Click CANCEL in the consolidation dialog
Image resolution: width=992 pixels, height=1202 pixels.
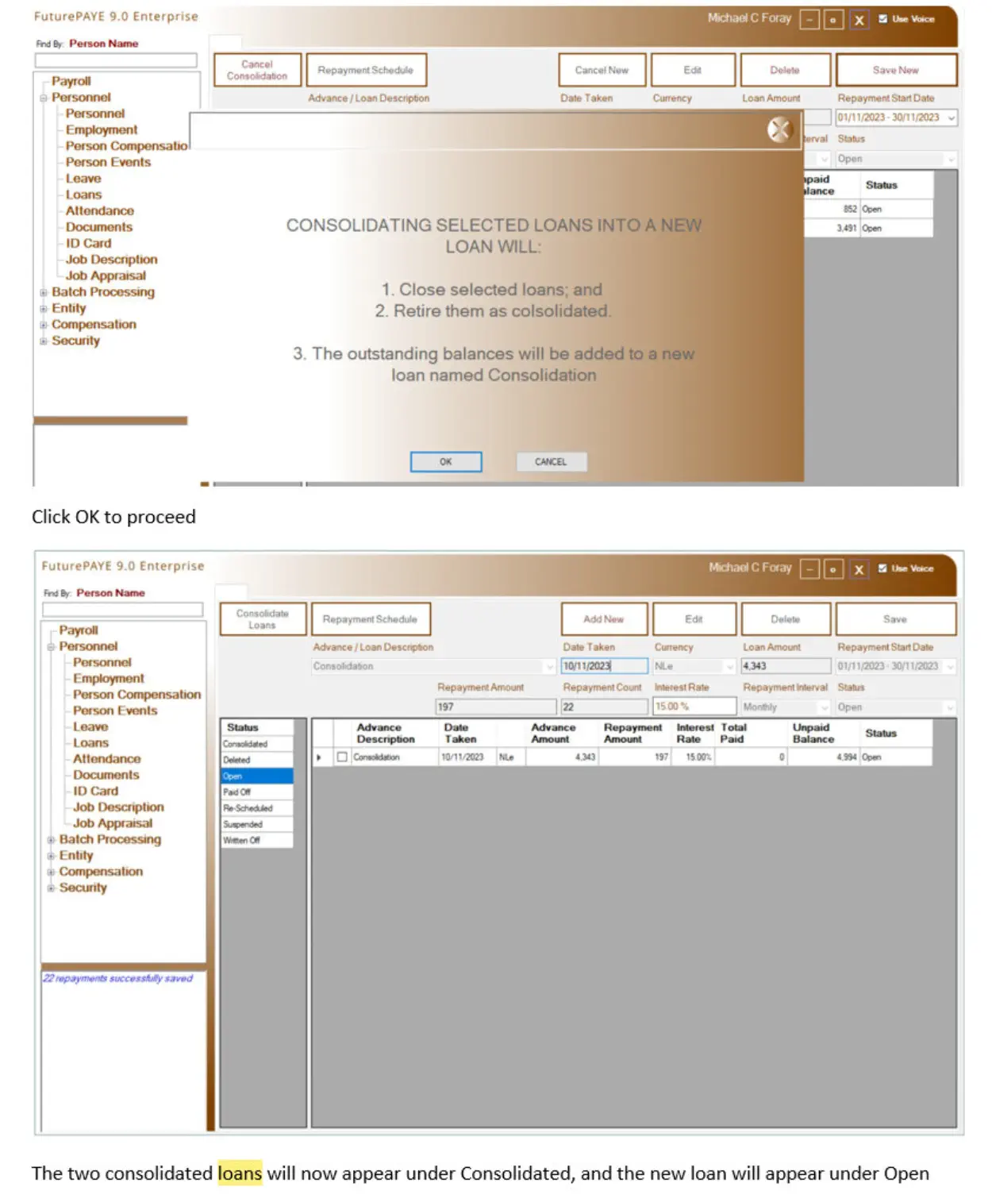(x=551, y=462)
